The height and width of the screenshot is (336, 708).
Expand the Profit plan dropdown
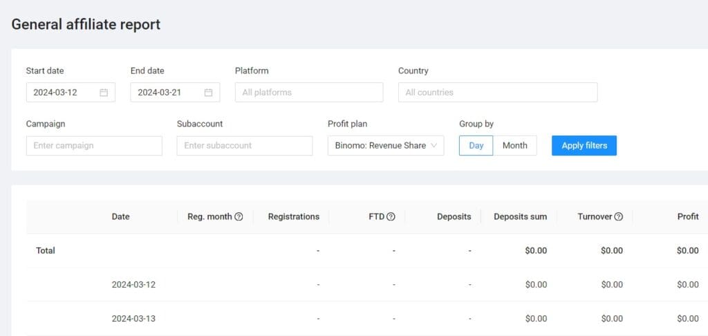point(386,145)
